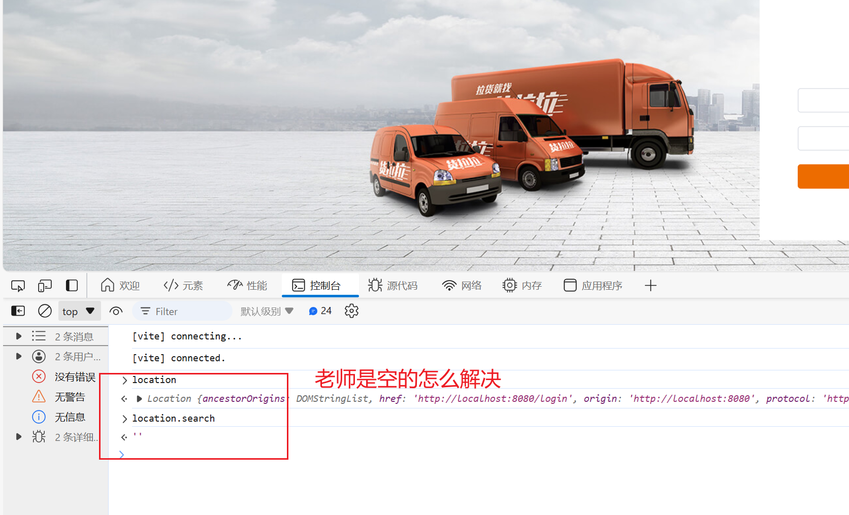The height and width of the screenshot is (515, 849).
Task: Focus the console prompt line
Action: click(x=482, y=455)
